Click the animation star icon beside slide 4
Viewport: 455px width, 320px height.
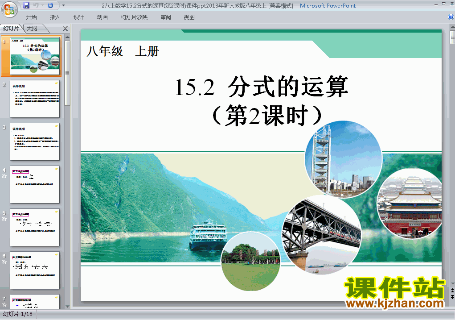tap(4, 176)
